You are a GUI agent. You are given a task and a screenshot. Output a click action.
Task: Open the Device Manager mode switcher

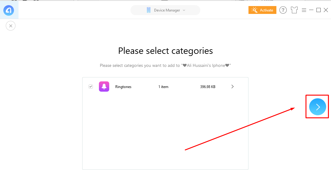pos(165,10)
